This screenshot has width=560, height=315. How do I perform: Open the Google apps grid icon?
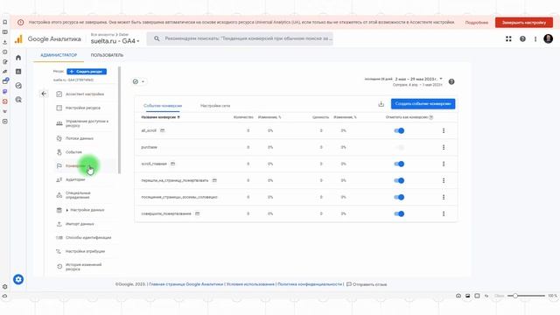[x=508, y=38]
